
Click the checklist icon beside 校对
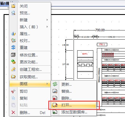(x=13, y=40)
